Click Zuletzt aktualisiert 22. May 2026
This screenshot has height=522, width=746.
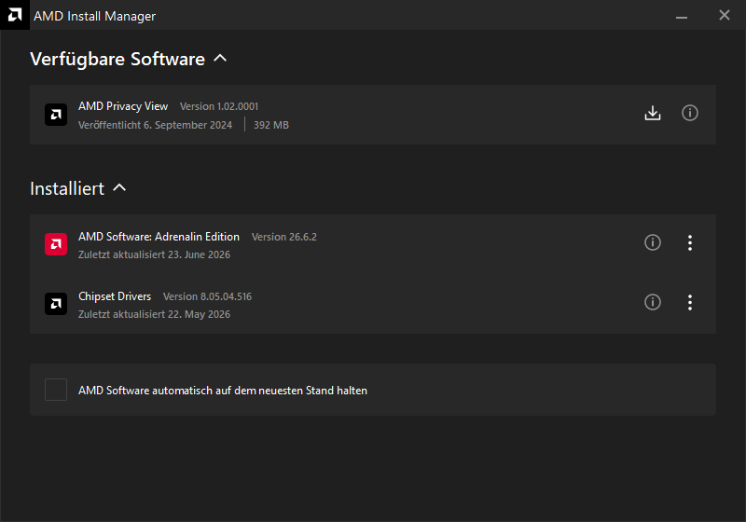click(x=154, y=314)
